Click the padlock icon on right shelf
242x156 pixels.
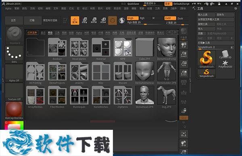click(184, 110)
